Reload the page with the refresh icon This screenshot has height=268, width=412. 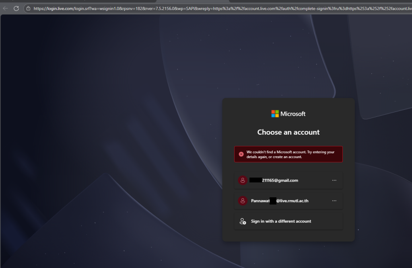click(x=16, y=8)
